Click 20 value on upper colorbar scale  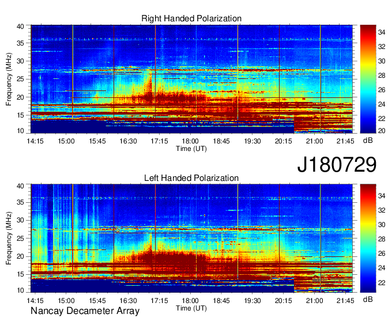click(x=382, y=131)
